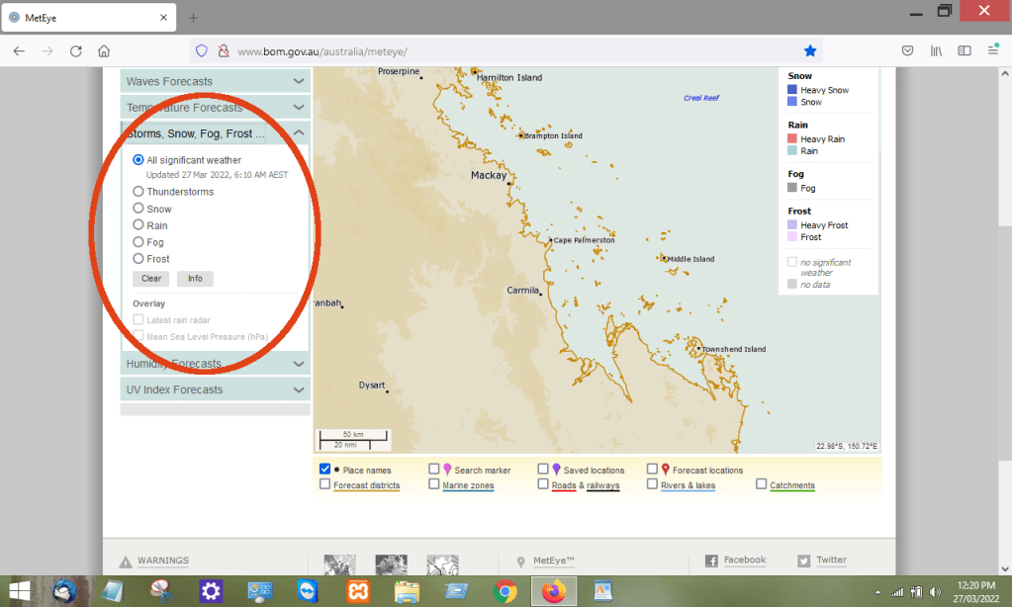Select the Fog radio option
Viewport: 1012px width, 607px height.
pos(138,242)
